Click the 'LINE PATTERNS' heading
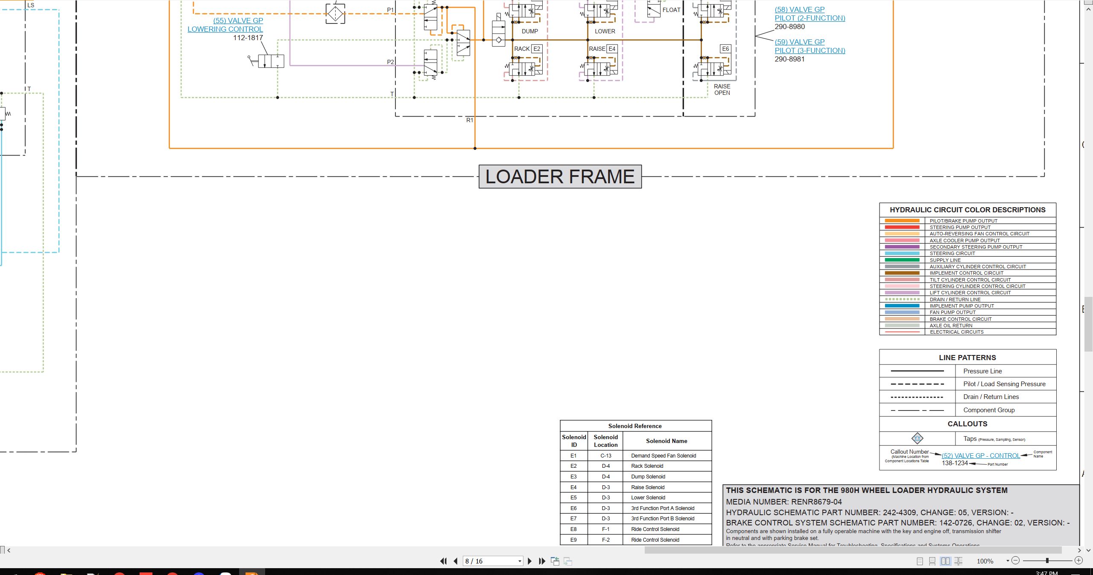Screen dimensions: 1093x575 (967, 358)
